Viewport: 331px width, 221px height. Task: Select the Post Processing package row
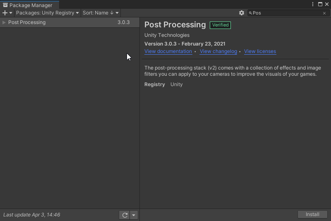(70, 22)
